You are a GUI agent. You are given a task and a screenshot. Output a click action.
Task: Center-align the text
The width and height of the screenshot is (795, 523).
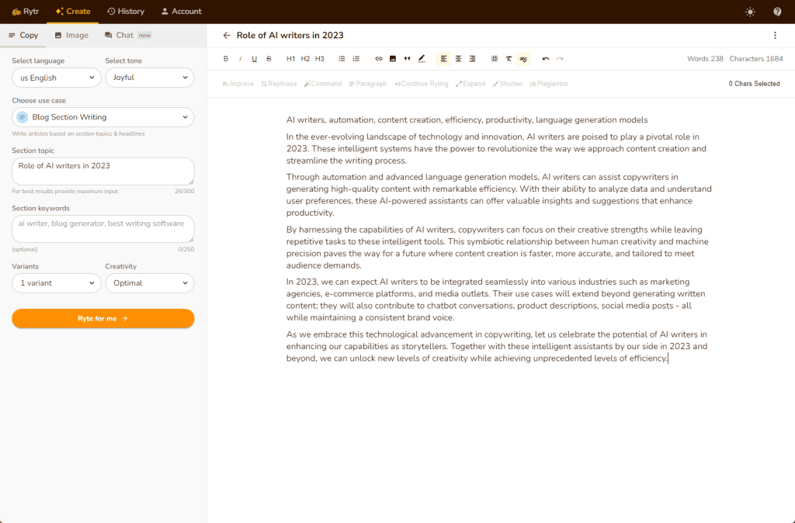tap(458, 59)
